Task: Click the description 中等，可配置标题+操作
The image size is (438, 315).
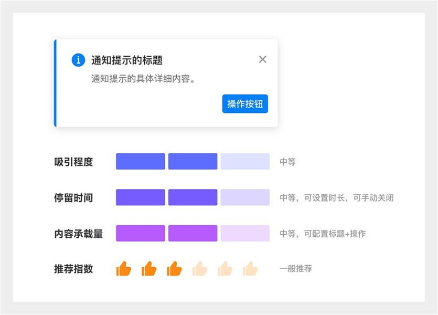Action: pos(323,234)
